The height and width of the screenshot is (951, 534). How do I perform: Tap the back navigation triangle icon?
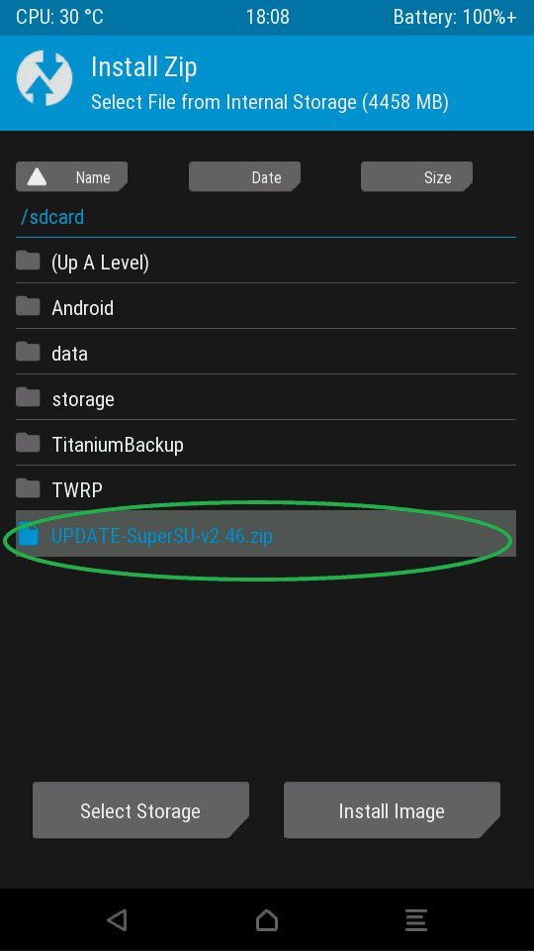click(117, 919)
